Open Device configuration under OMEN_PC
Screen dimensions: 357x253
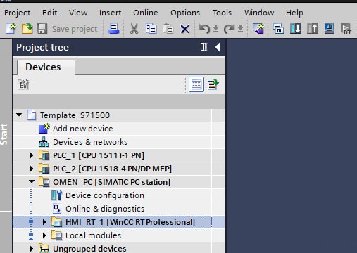pyautogui.click(x=105, y=195)
